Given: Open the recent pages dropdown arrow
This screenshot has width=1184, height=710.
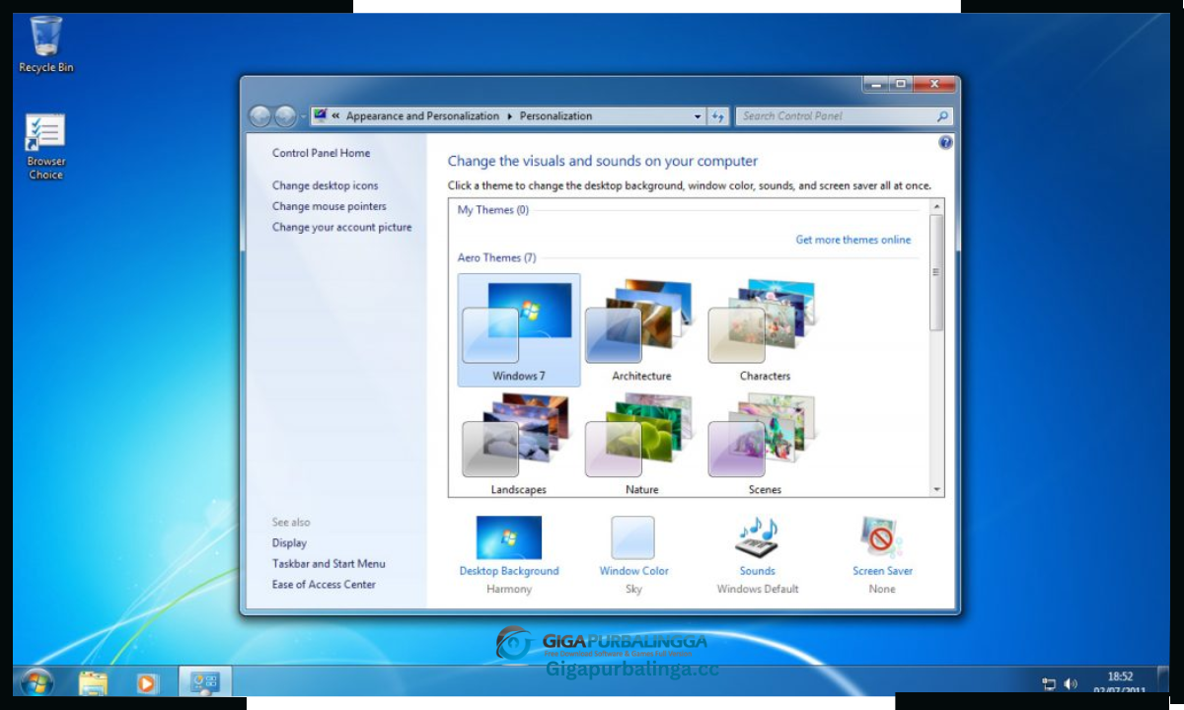Looking at the screenshot, I should point(304,116).
